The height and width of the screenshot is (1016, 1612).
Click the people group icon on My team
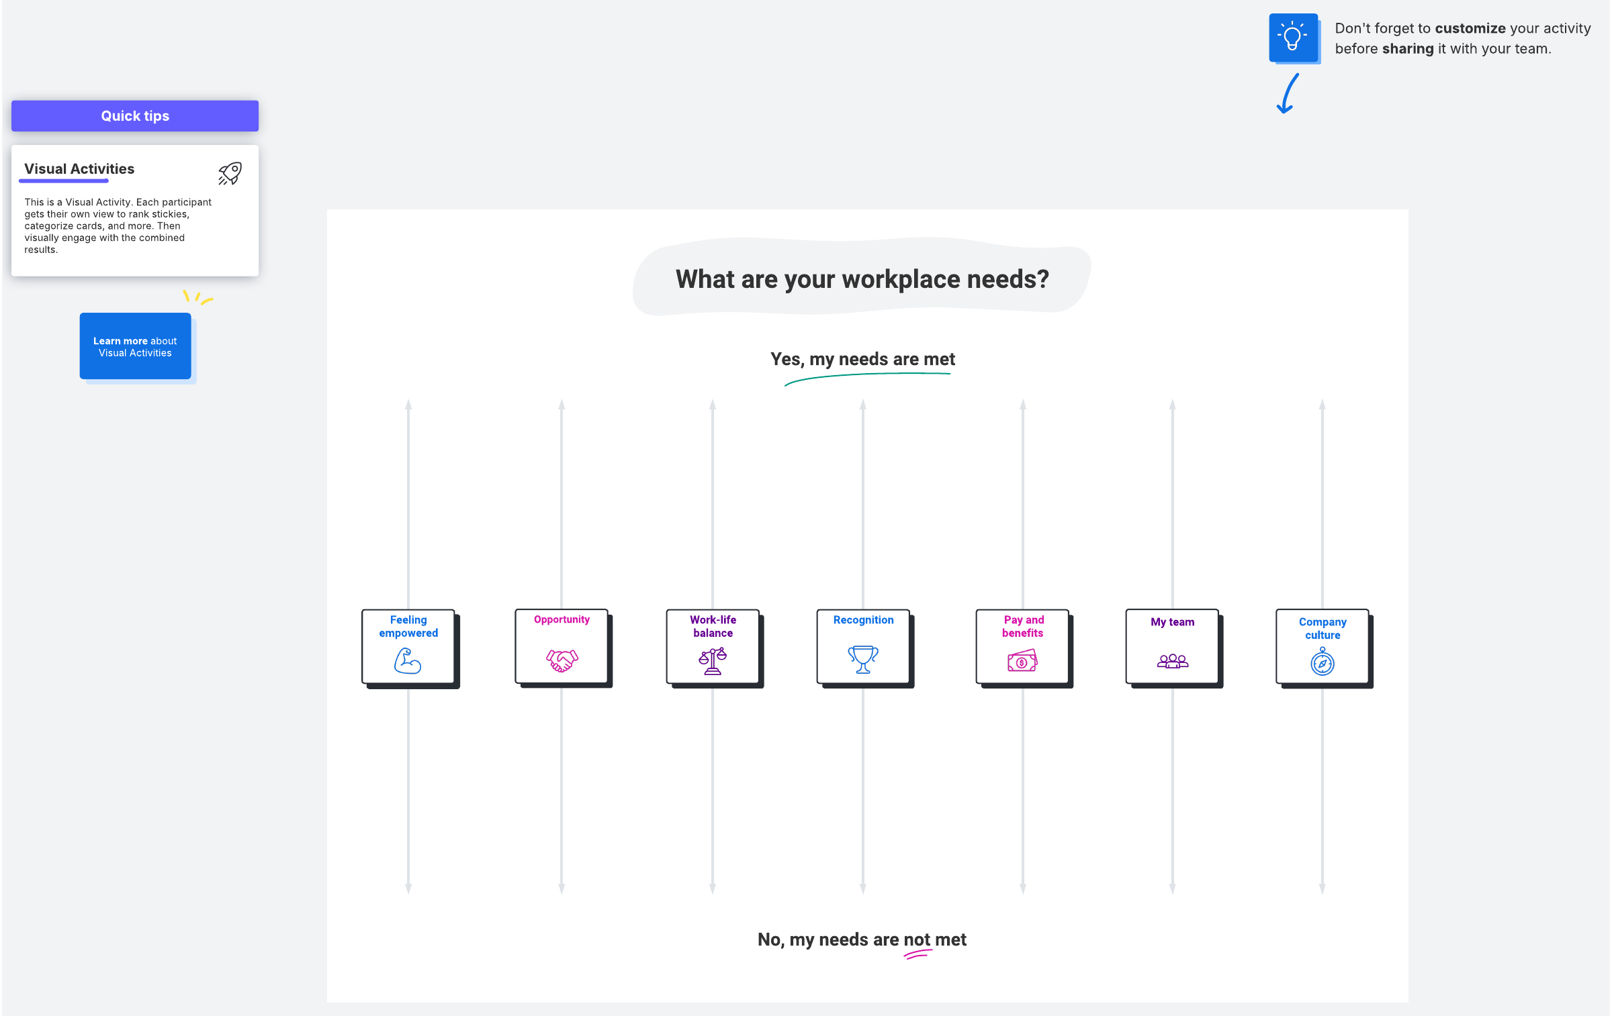click(1172, 661)
